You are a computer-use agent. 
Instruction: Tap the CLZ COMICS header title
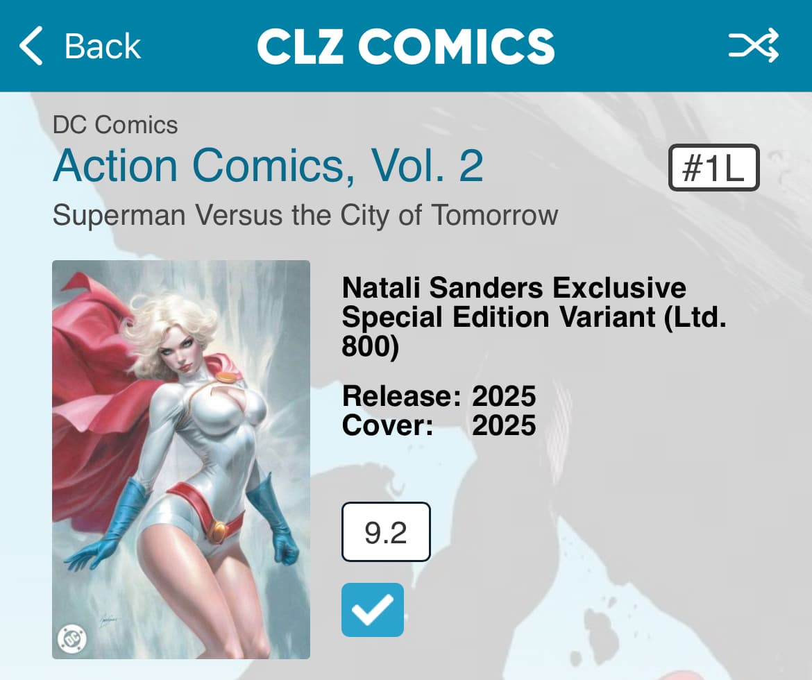point(405,46)
